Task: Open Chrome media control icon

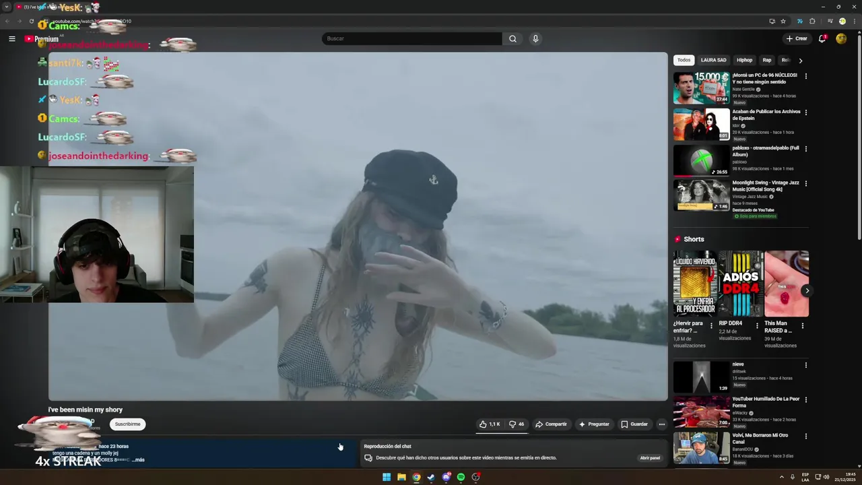Action: pos(830,21)
